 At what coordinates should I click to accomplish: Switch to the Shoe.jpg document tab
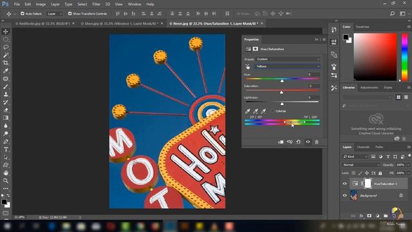point(120,23)
